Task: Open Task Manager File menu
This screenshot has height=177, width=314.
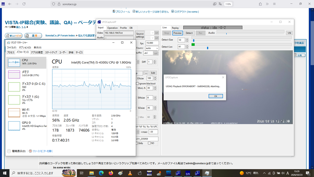Action: [x=12, y=48]
